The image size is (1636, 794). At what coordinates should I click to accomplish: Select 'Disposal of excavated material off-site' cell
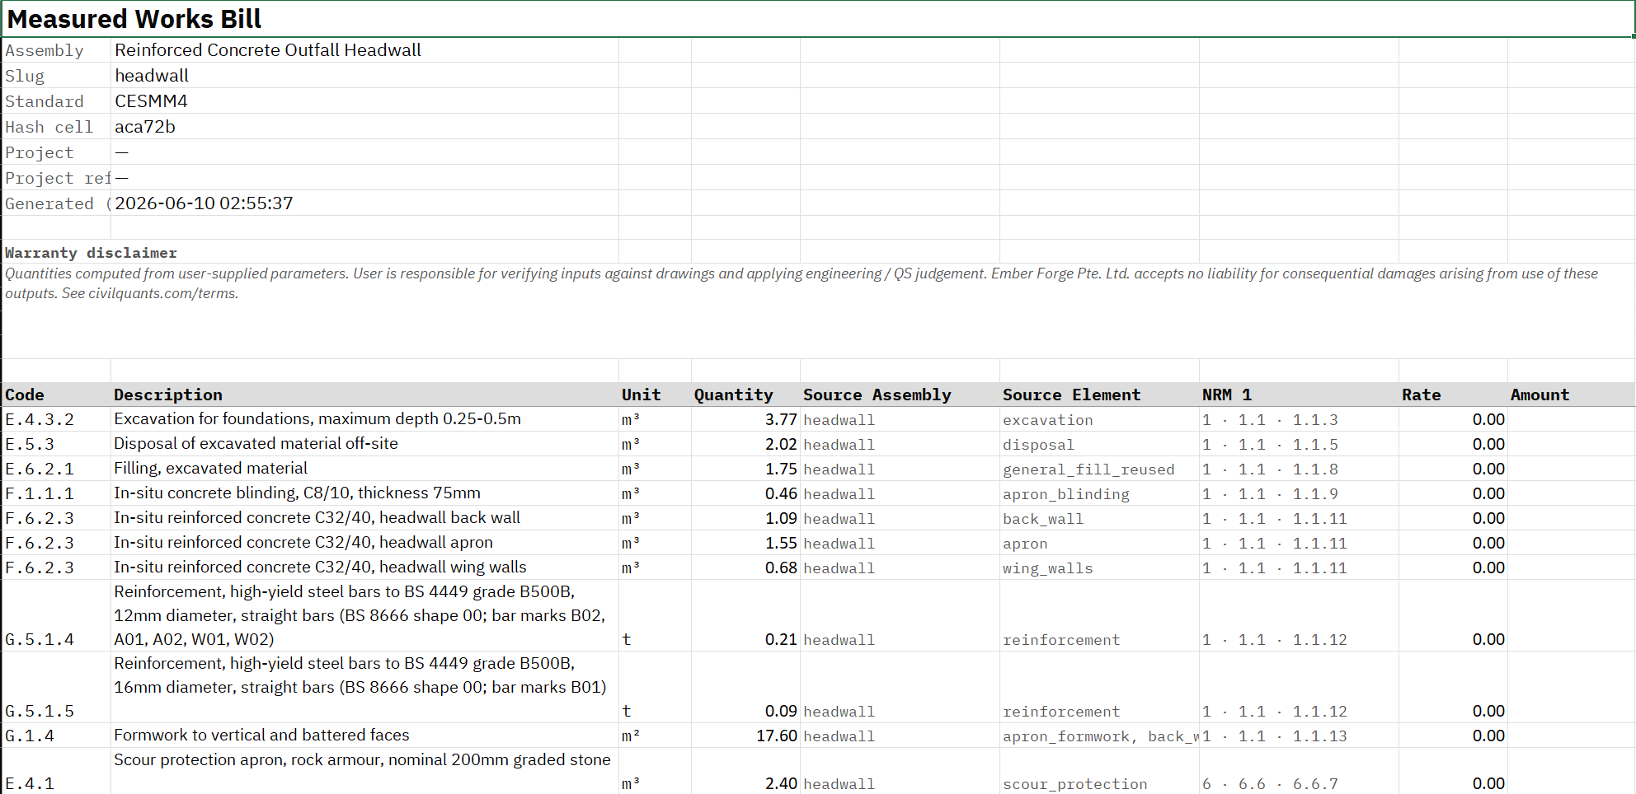[x=364, y=444]
